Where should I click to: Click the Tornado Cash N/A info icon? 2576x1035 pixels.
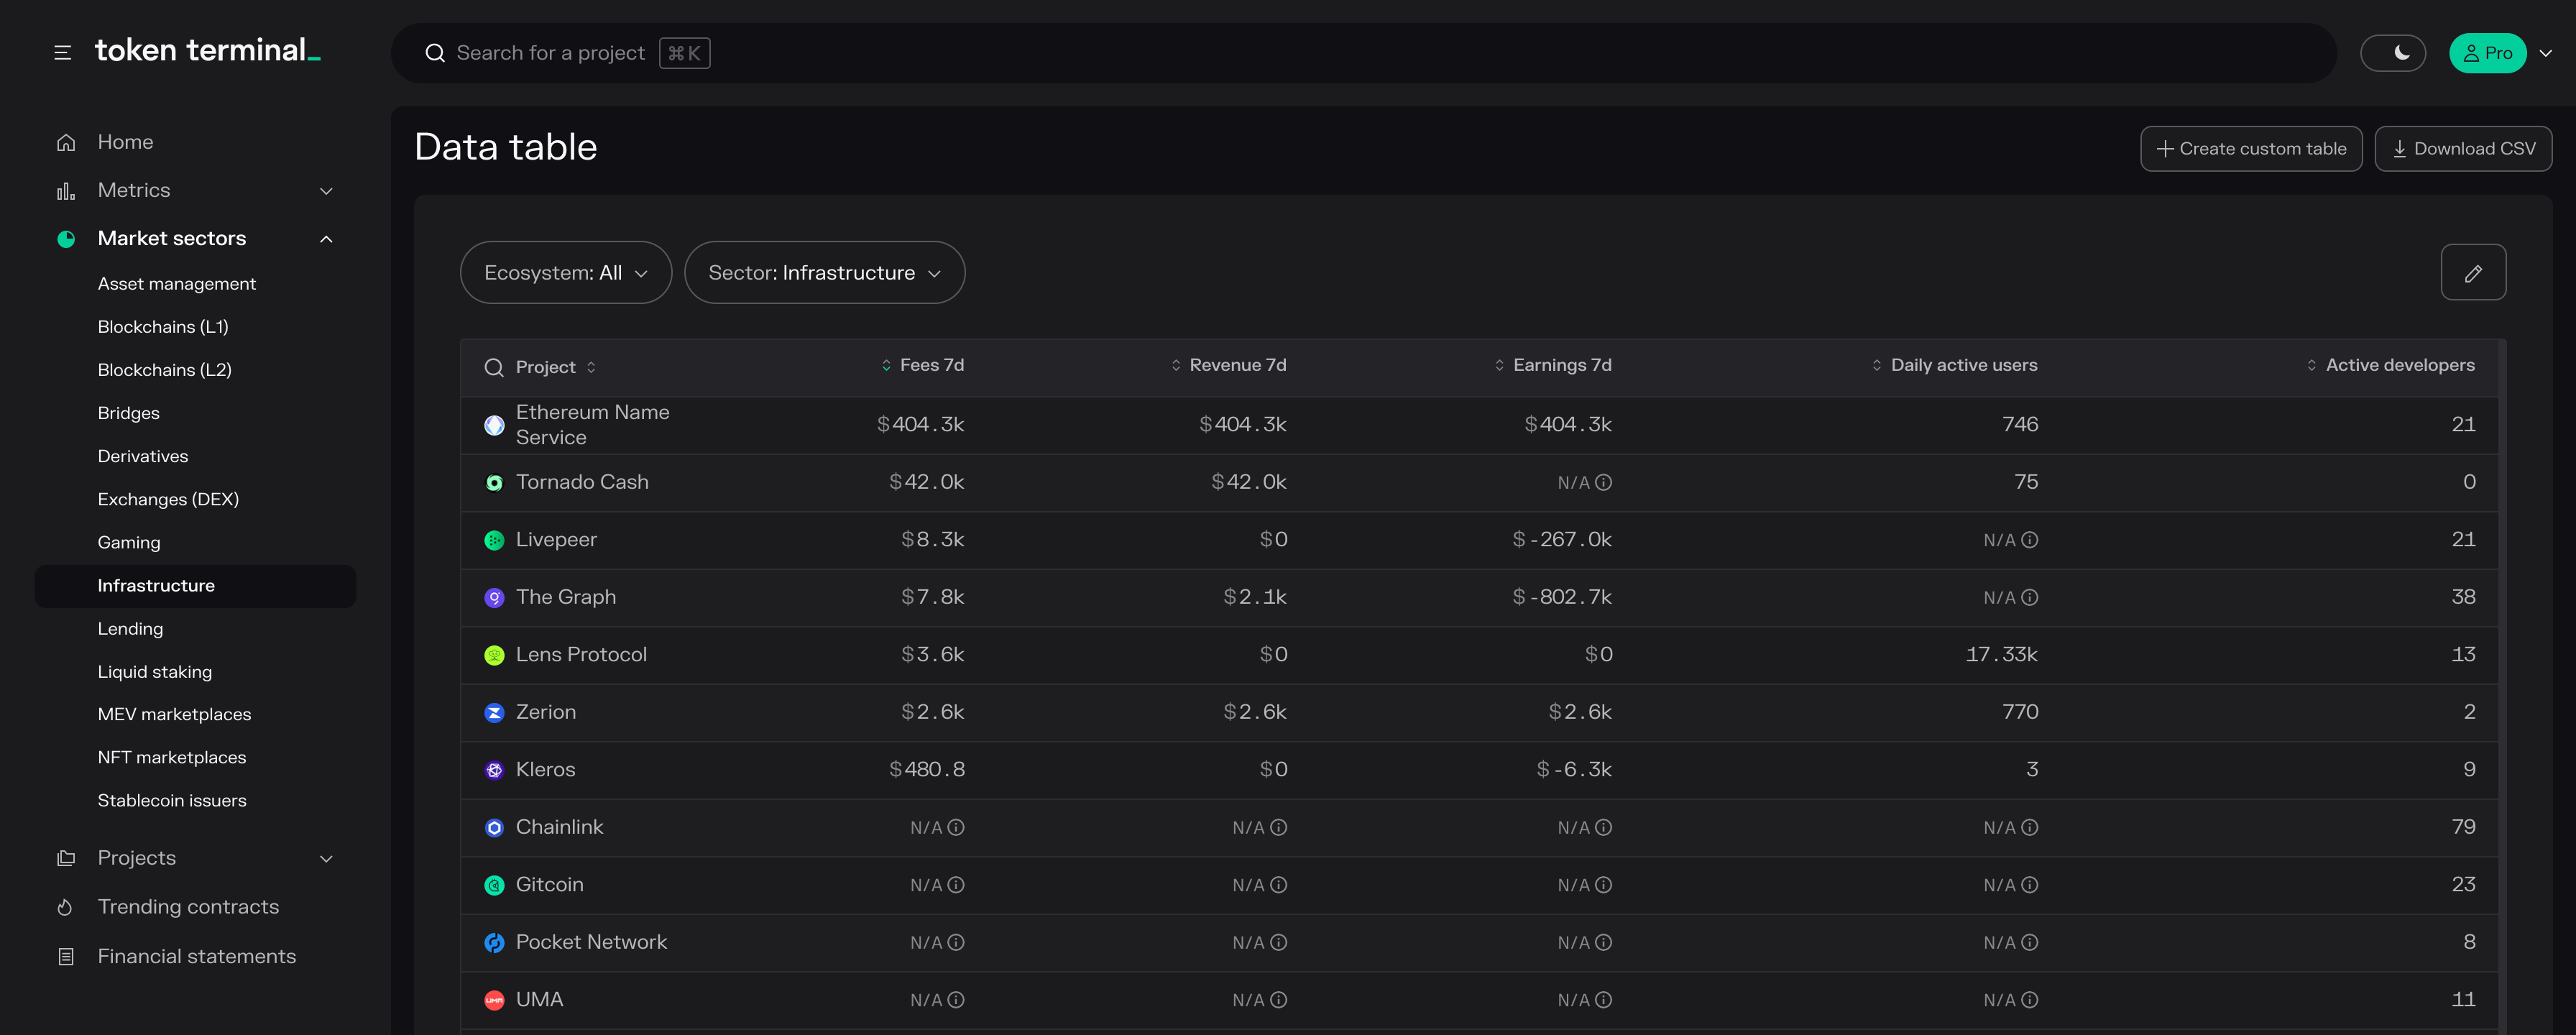1603,483
